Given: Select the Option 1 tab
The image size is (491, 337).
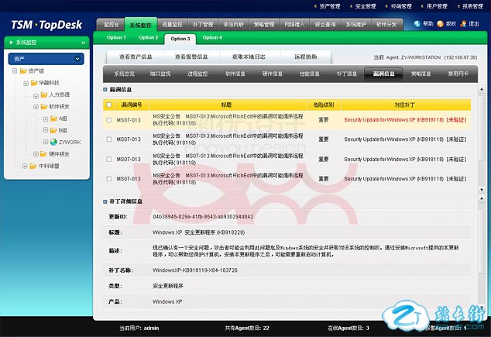Looking at the screenshot, I should click(x=116, y=37).
